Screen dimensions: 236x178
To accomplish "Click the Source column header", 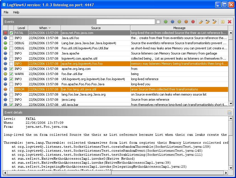I will tap(96, 28).
